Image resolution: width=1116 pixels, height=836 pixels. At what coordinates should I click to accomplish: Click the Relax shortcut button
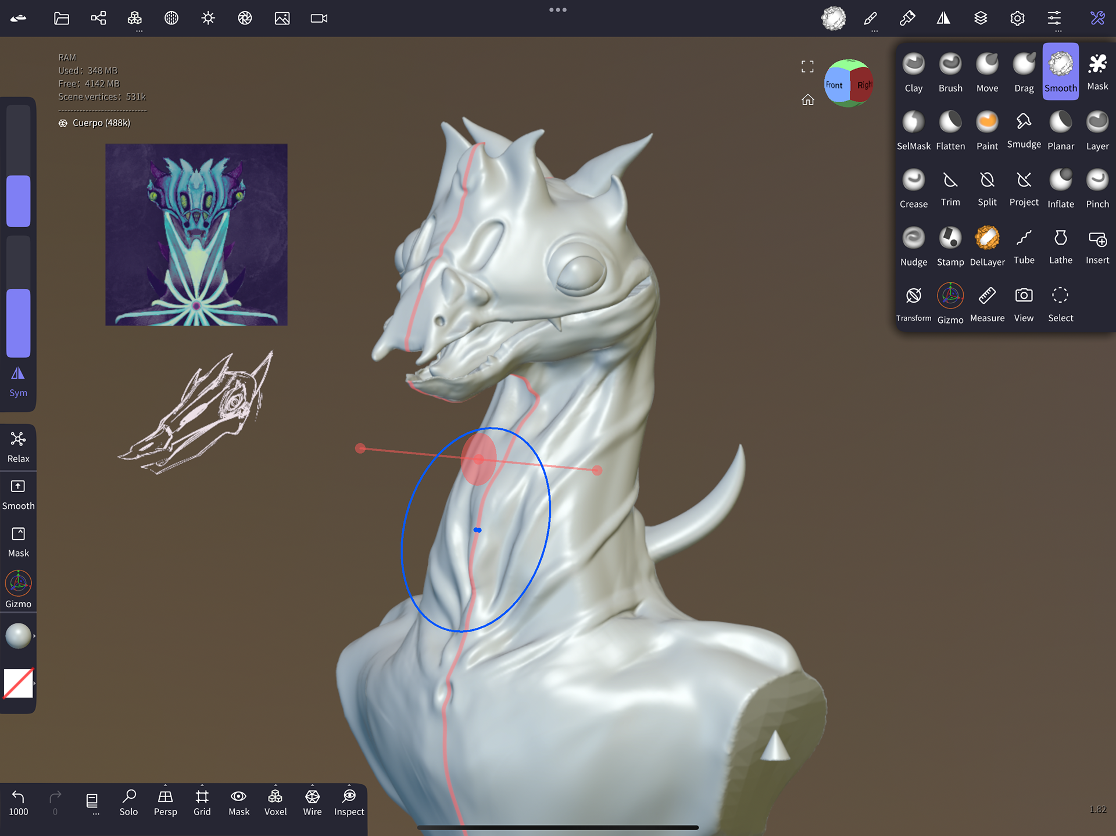[18, 446]
